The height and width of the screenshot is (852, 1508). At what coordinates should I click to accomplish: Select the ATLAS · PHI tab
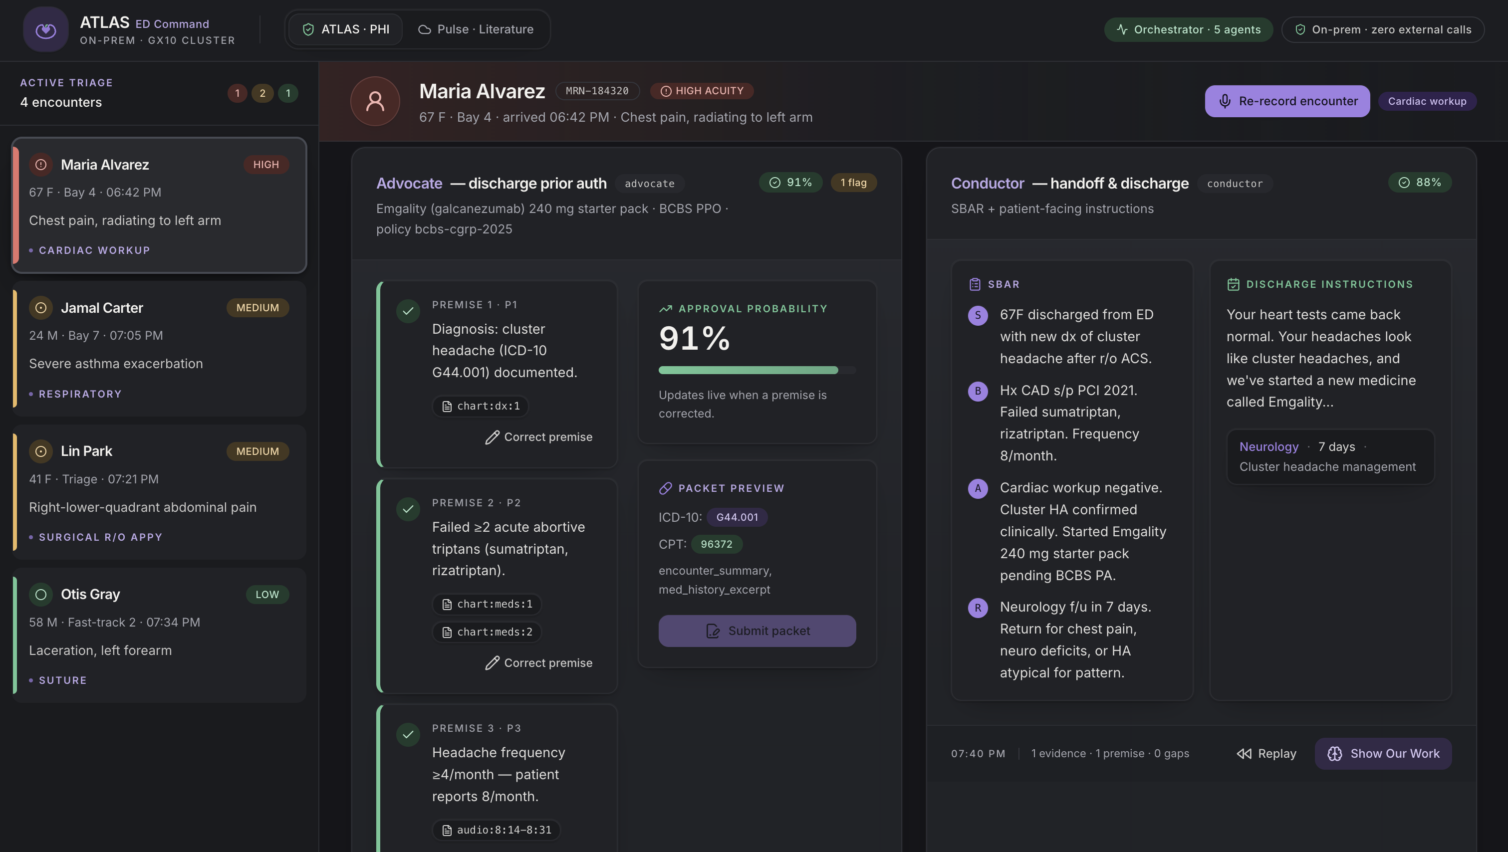click(346, 29)
